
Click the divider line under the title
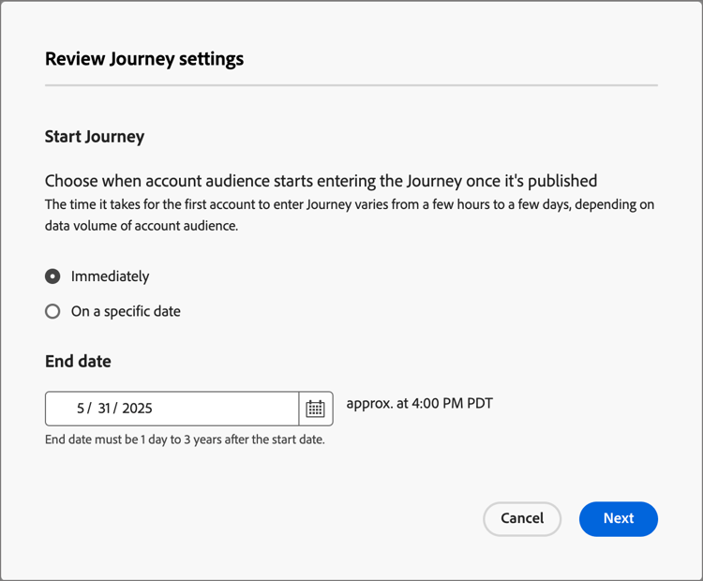(351, 85)
